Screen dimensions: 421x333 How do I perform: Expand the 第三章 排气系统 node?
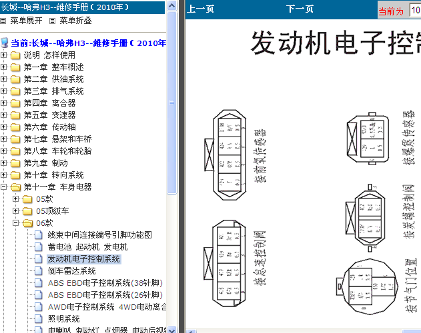pos(3,91)
